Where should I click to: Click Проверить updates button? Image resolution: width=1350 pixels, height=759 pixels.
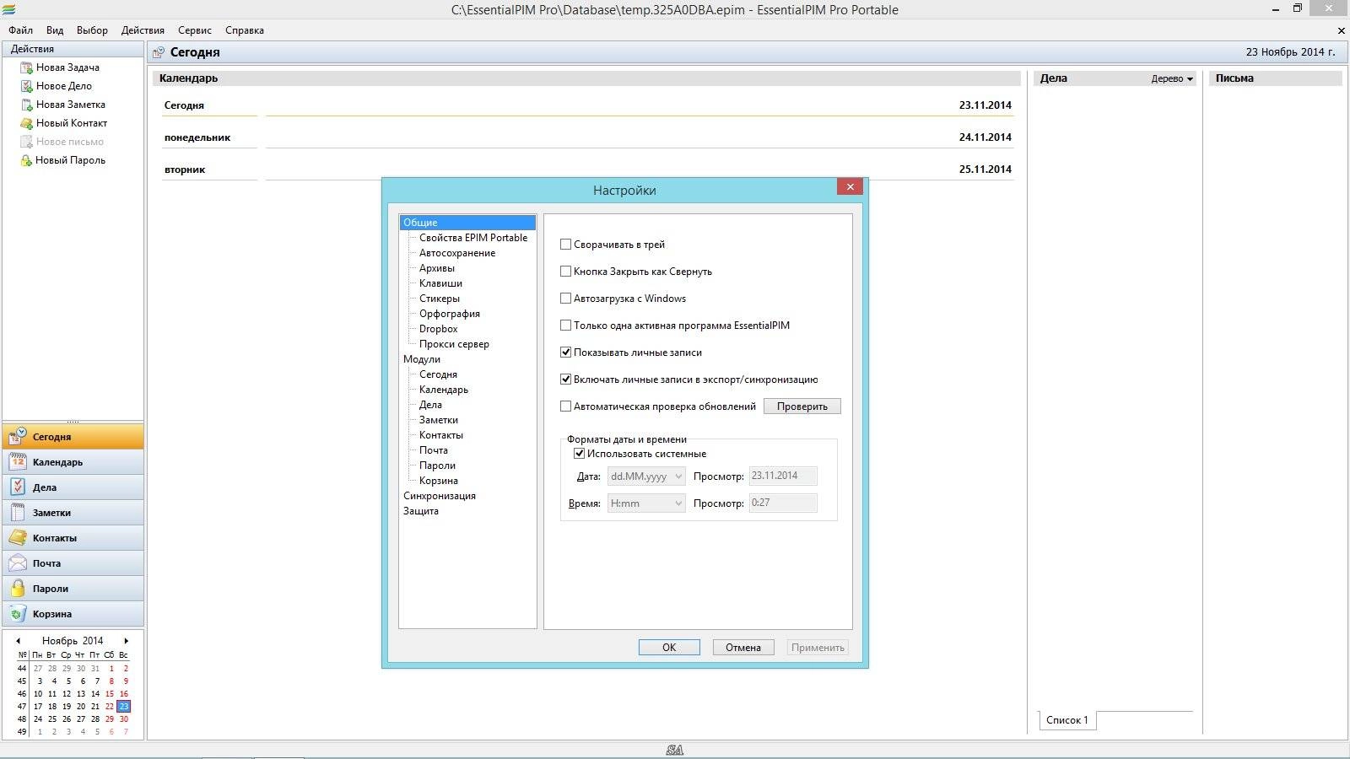tap(802, 406)
